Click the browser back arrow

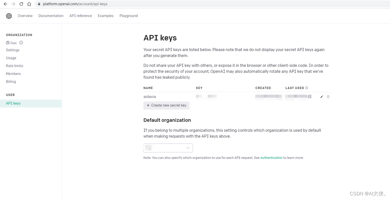coord(5,4)
